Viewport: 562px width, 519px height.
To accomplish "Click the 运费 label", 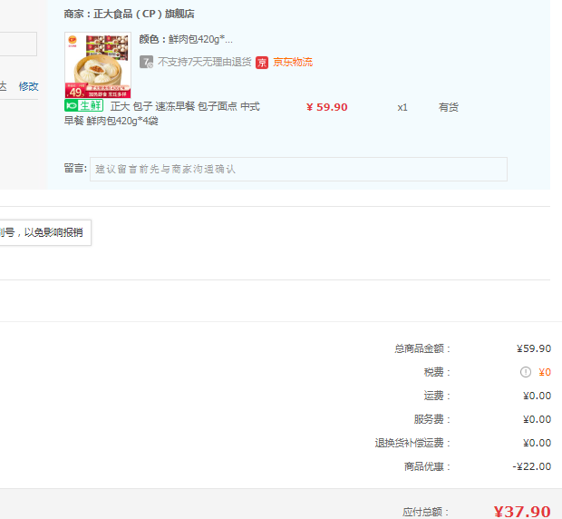I will point(437,396).
